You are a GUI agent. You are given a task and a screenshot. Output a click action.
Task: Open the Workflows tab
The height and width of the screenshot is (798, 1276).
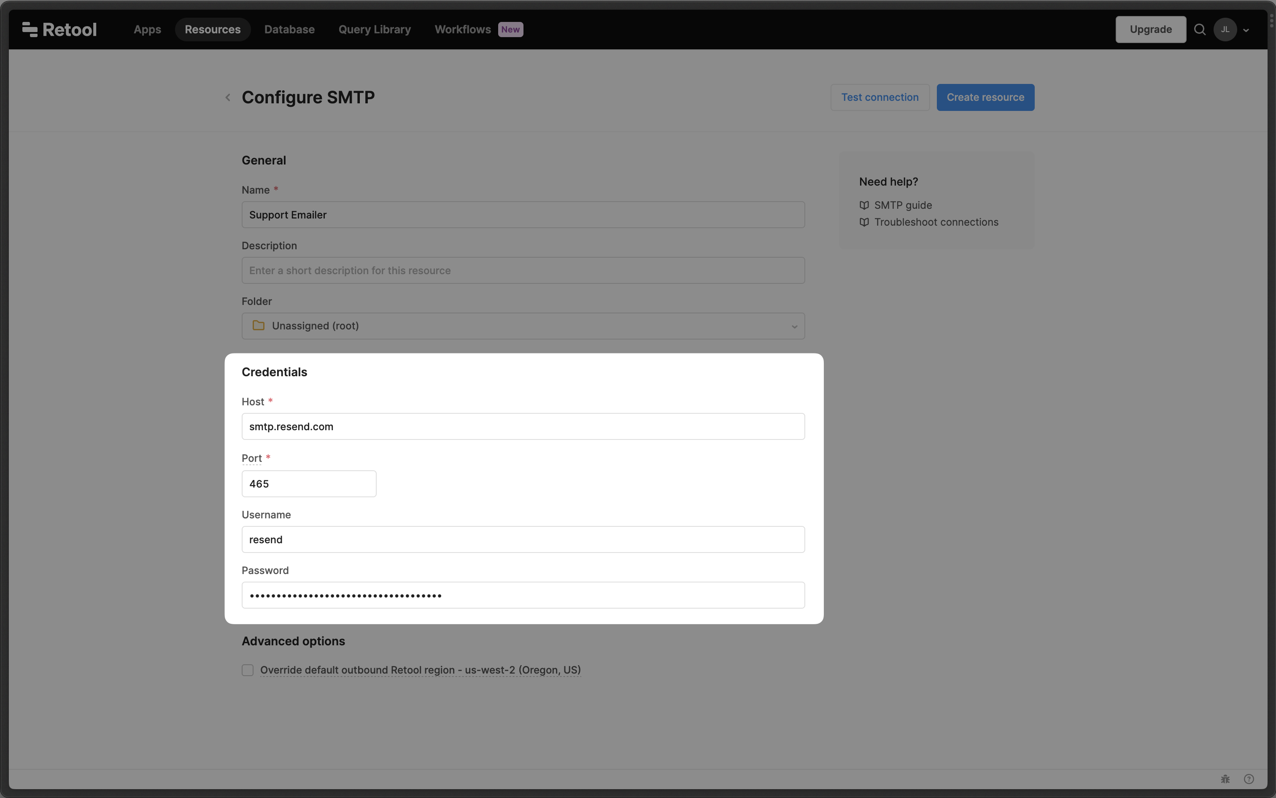(x=462, y=30)
